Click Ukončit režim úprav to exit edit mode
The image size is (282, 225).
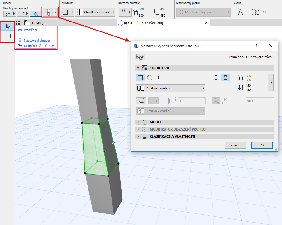[x=36, y=46]
